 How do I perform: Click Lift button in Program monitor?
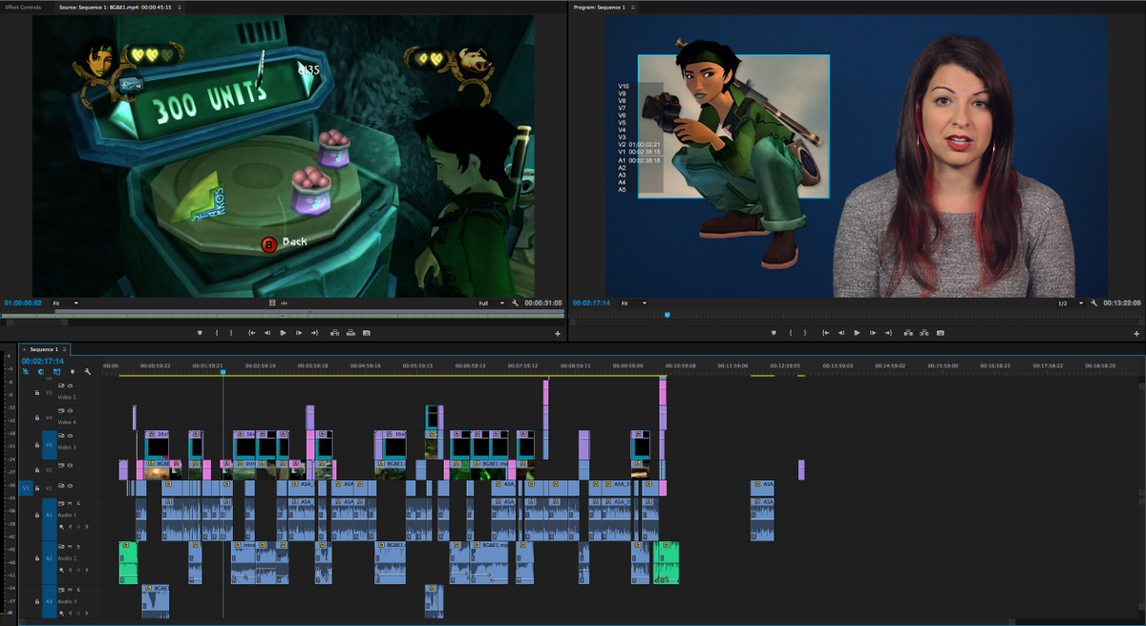tap(908, 333)
